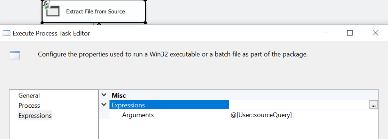Collapse the Expressions property chevron

click(x=104, y=105)
